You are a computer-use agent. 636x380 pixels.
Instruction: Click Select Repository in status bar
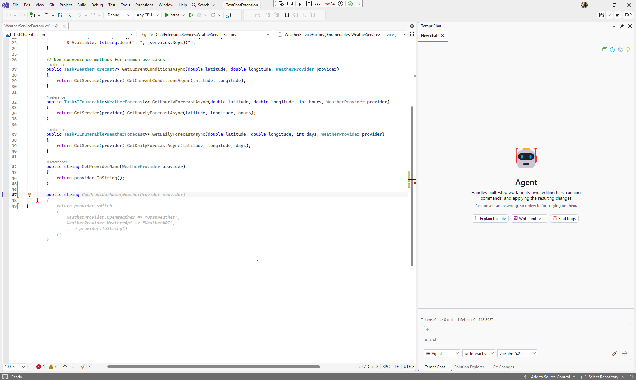[x=603, y=377]
